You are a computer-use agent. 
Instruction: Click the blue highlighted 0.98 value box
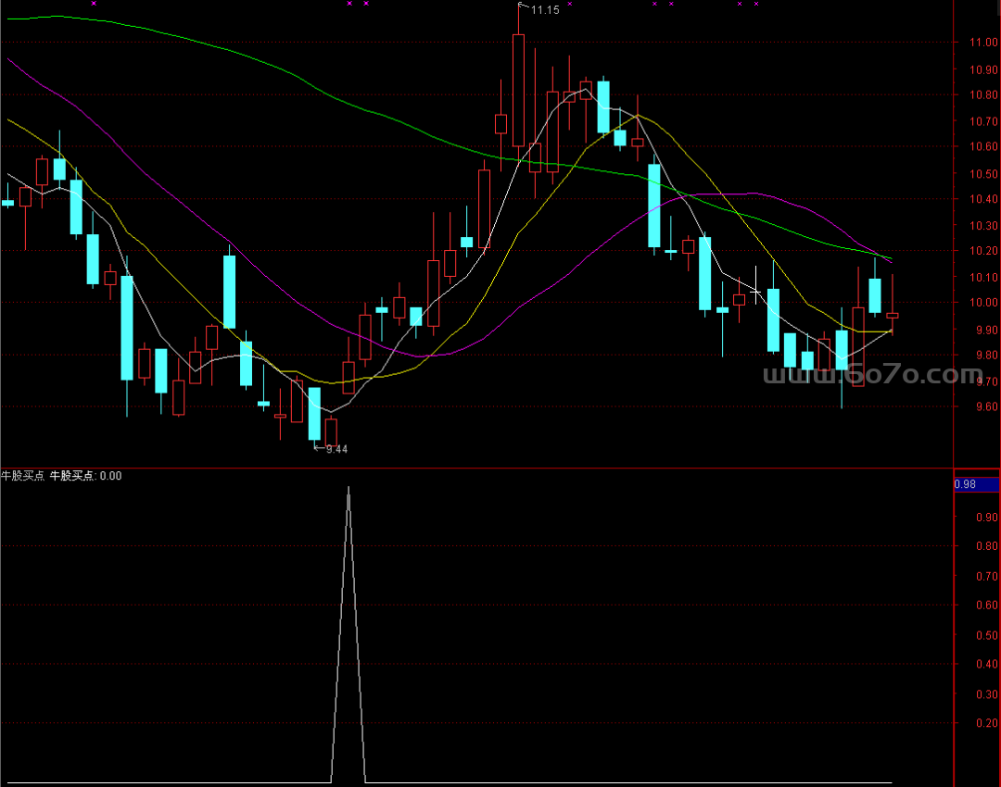coord(976,485)
